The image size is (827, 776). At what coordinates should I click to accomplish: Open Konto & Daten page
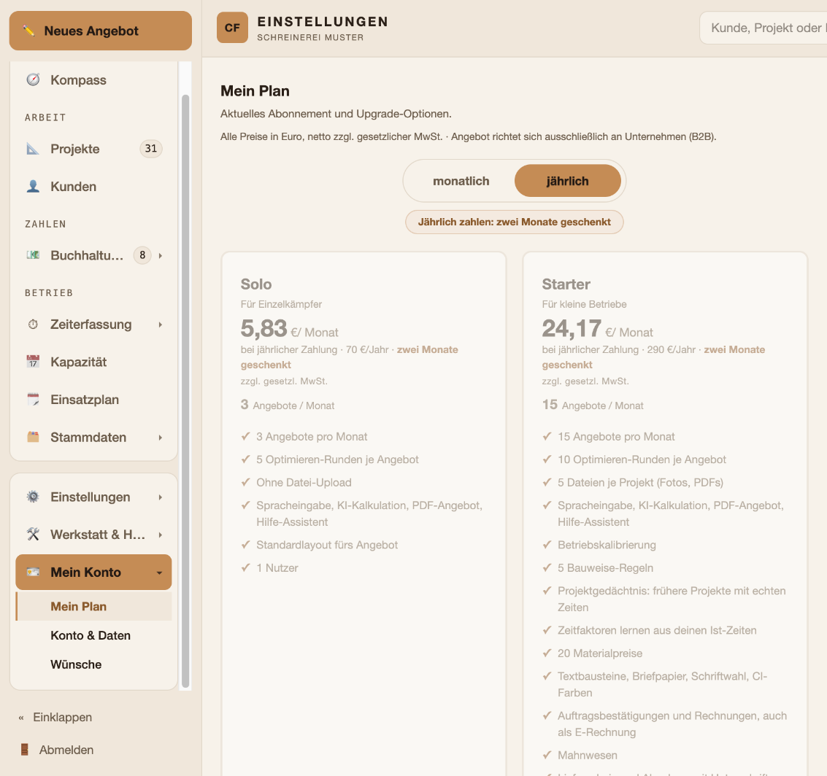(94, 635)
